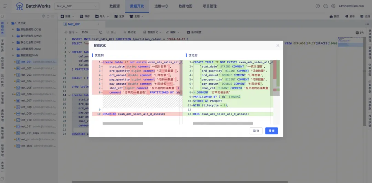Screen dimensions: 372x183
Task: Click the 全屏 fullscreen toolbar icon
Action: [x=116, y=16]
